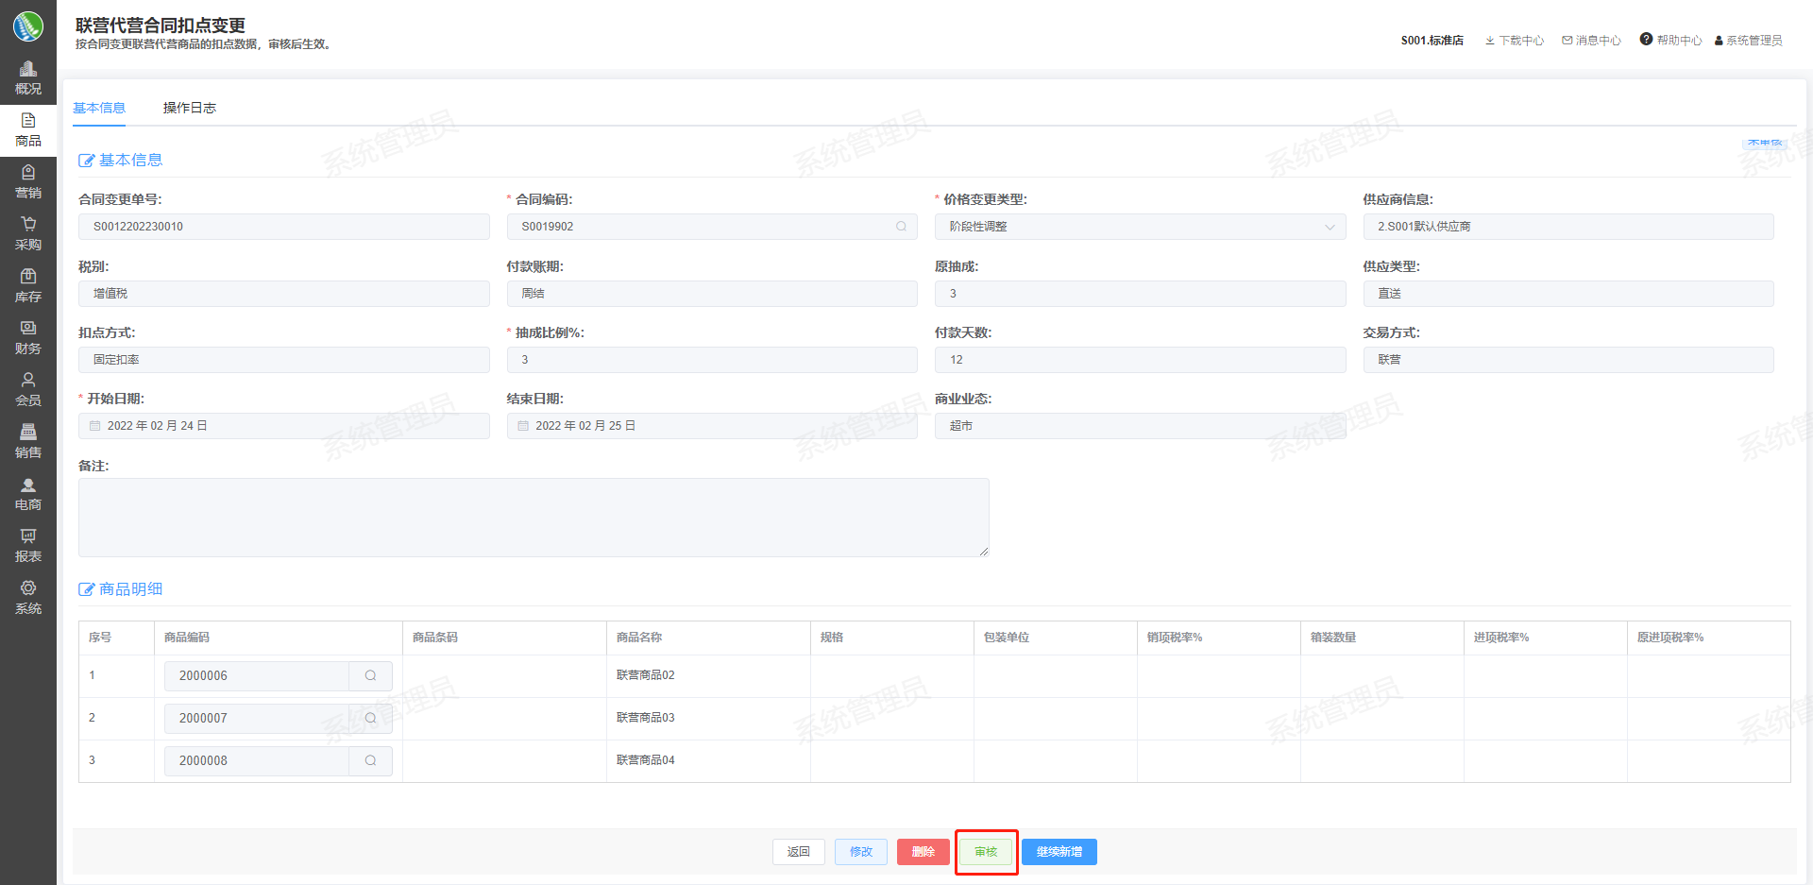Click the red 删除 button
This screenshot has height=885, width=1813.
tap(923, 852)
